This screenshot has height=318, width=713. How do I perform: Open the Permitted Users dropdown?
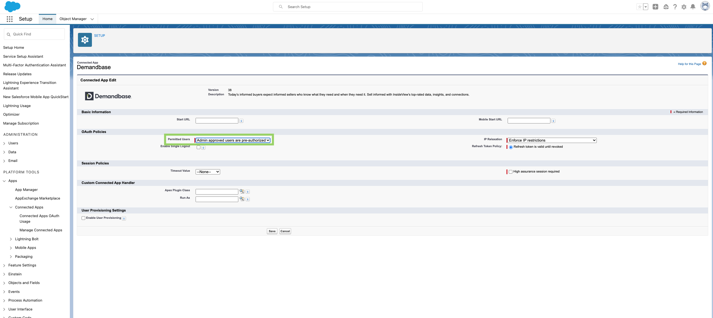233,140
